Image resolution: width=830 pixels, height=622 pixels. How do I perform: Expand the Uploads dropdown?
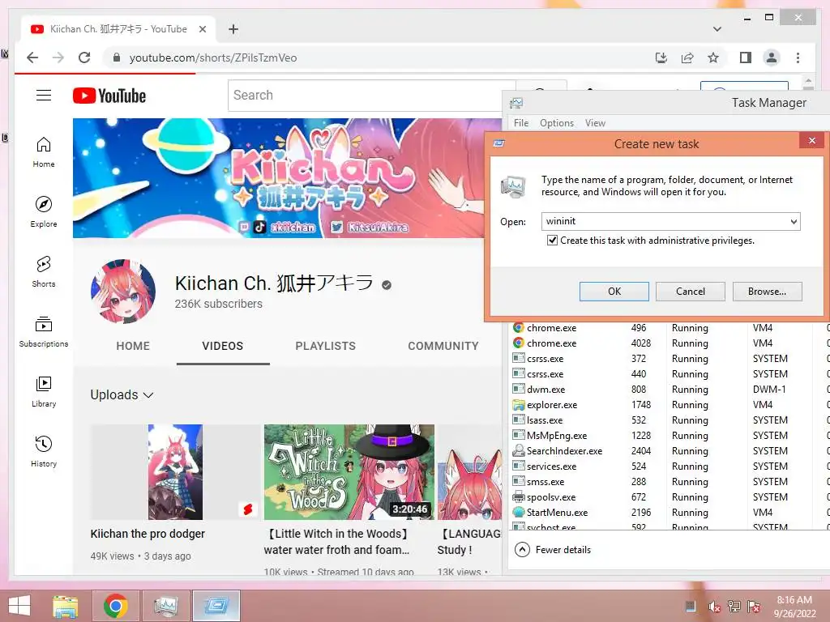click(122, 395)
